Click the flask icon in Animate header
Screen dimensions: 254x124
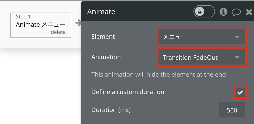[199, 11]
